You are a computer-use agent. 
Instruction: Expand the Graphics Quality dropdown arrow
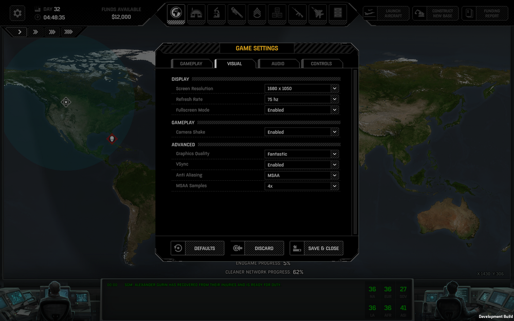[x=335, y=154]
